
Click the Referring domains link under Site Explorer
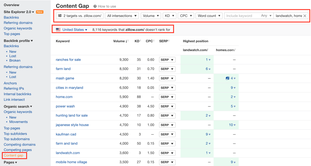tap(18, 23)
